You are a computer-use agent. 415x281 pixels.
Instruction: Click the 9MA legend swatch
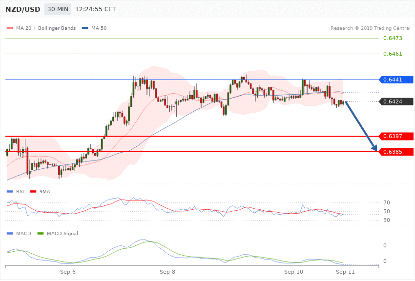click(33, 191)
